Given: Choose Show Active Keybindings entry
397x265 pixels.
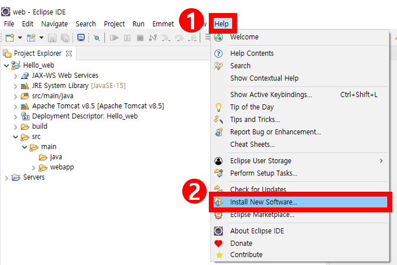Looking at the screenshot, I should pos(300,94).
